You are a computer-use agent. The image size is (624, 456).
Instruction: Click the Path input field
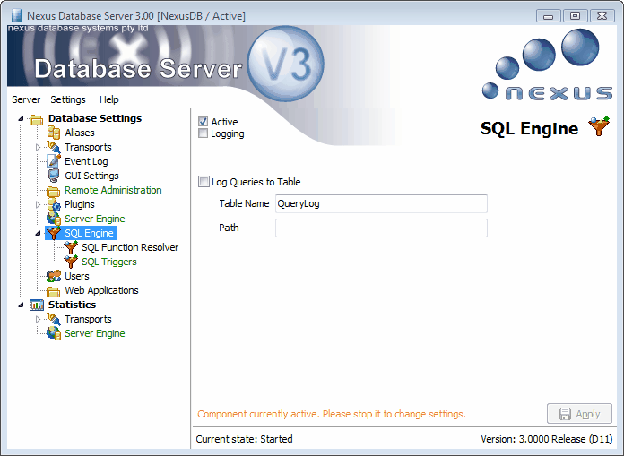pyautogui.click(x=381, y=228)
